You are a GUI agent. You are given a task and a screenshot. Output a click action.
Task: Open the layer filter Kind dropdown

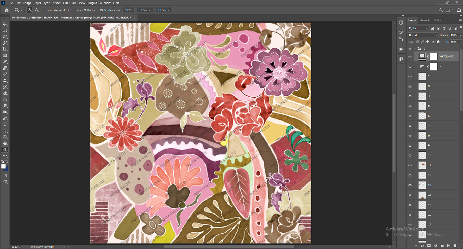(x=418, y=28)
